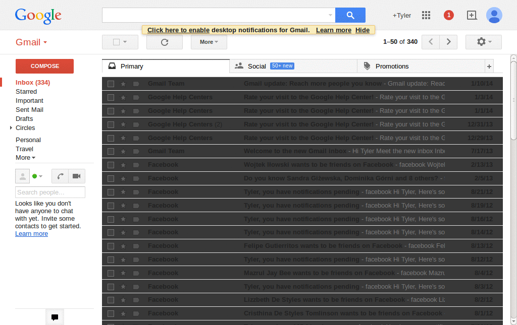Check the Google Help Centers 12/29/13 checkbox
Image resolution: width=517 pixels, height=325 pixels.
[111, 138]
